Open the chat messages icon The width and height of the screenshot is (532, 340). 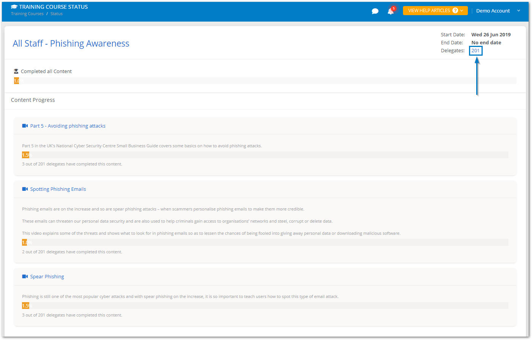pos(375,11)
